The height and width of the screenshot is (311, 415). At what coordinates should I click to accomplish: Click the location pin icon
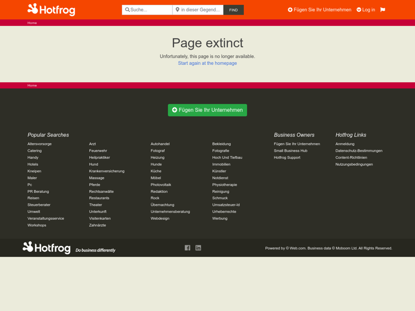[x=177, y=10]
